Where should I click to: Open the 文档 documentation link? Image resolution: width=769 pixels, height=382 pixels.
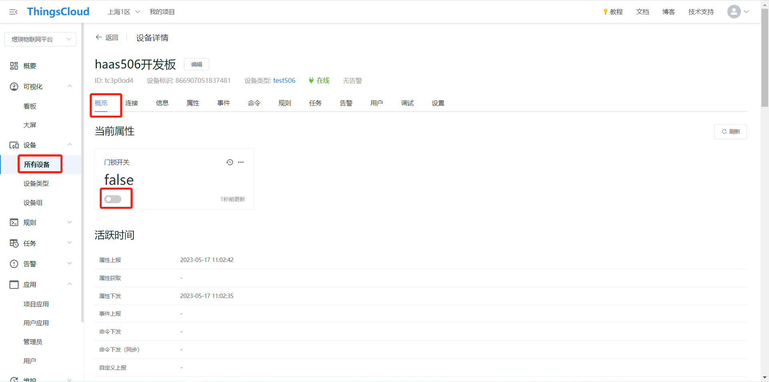click(x=642, y=12)
